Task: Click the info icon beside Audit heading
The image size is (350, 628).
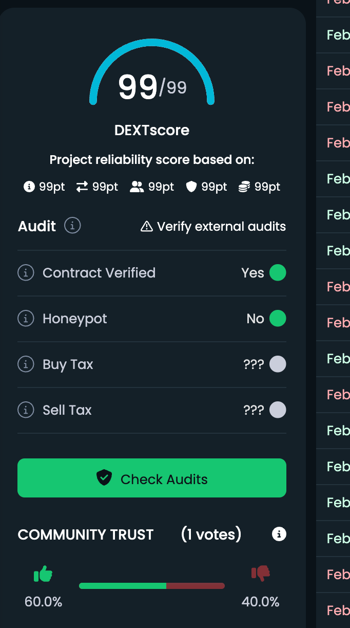Action: (x=72, y=226)
